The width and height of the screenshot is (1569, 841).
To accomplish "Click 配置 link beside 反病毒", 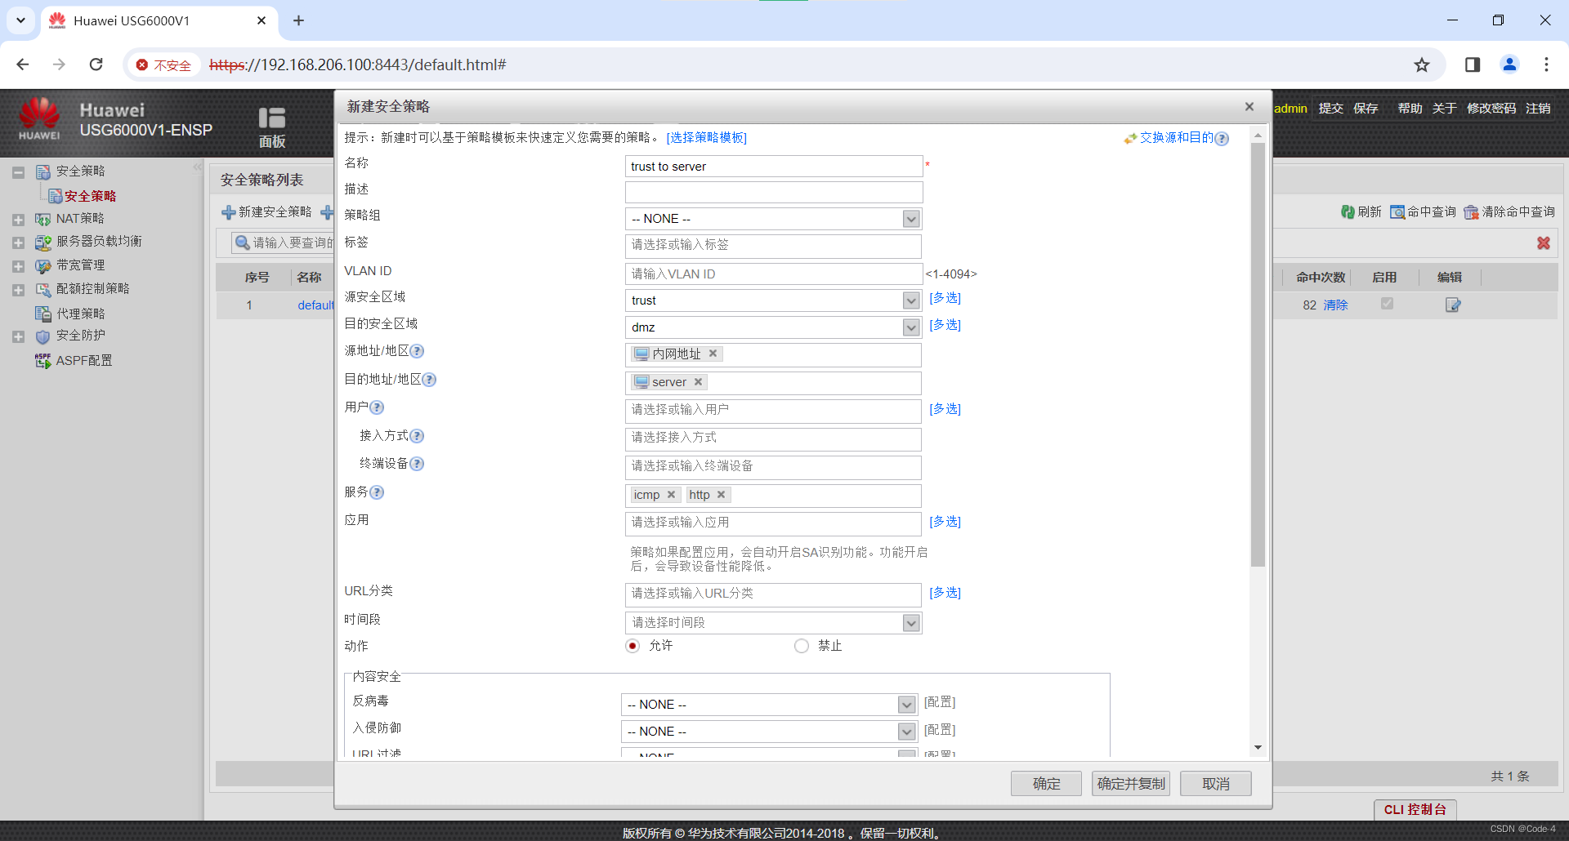I will click(x=940, y=702).
